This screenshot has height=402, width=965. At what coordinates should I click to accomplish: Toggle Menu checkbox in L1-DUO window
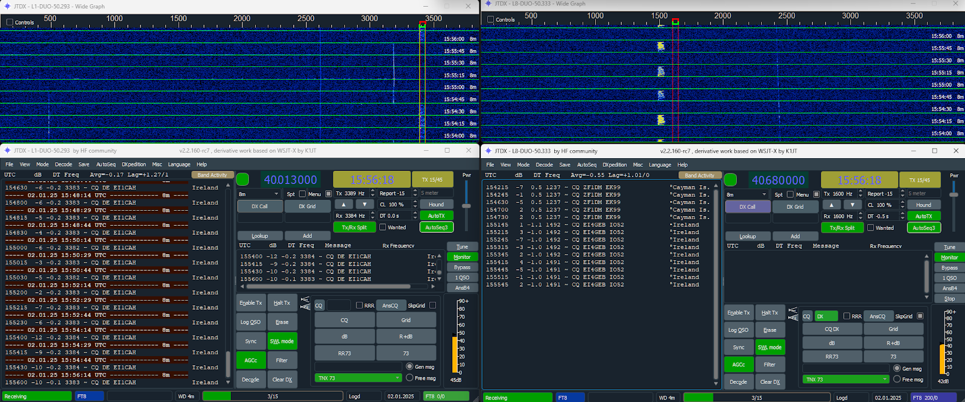point(329,194)
